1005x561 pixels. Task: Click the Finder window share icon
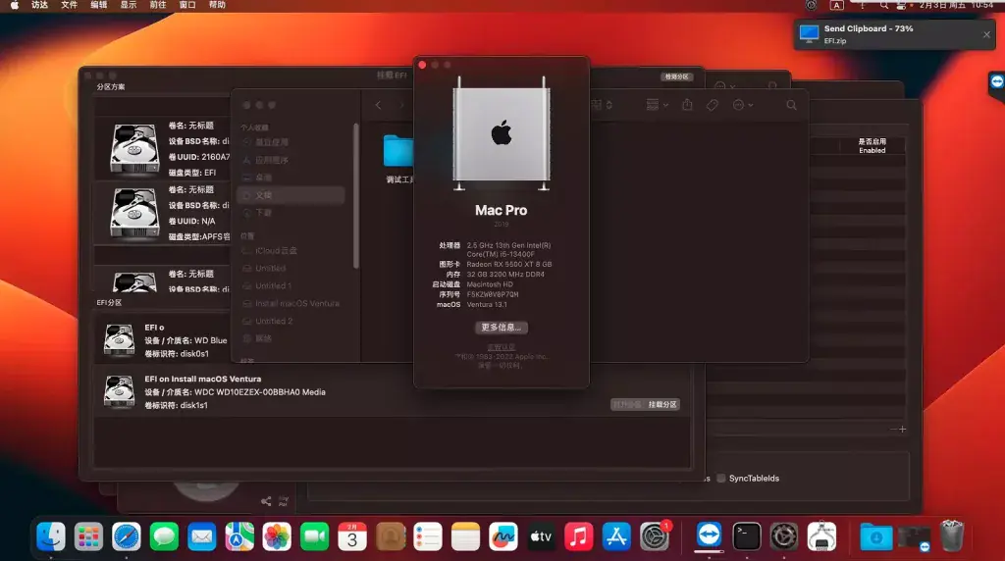tap(687, 104)
